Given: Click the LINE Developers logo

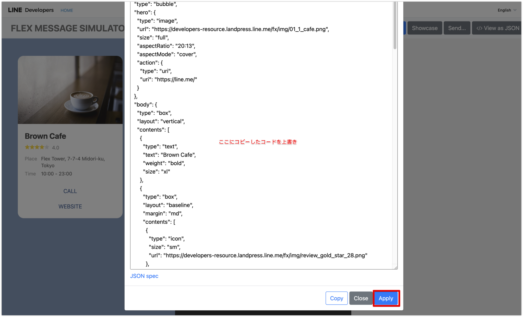Looking at the screenshot, I should [x=30, y=10].
